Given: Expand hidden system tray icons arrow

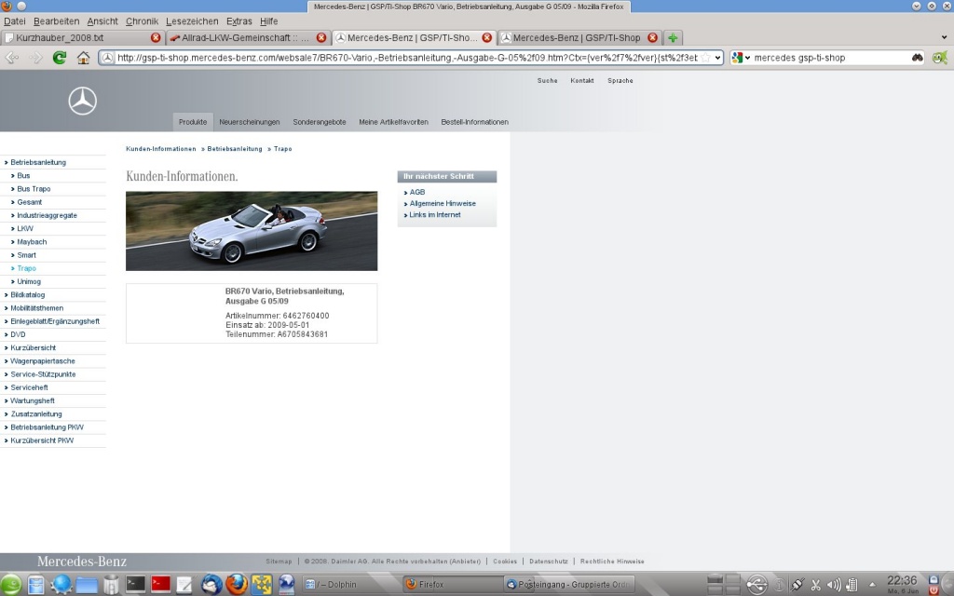Looking at the screenshot, I should tap(872, 585).
